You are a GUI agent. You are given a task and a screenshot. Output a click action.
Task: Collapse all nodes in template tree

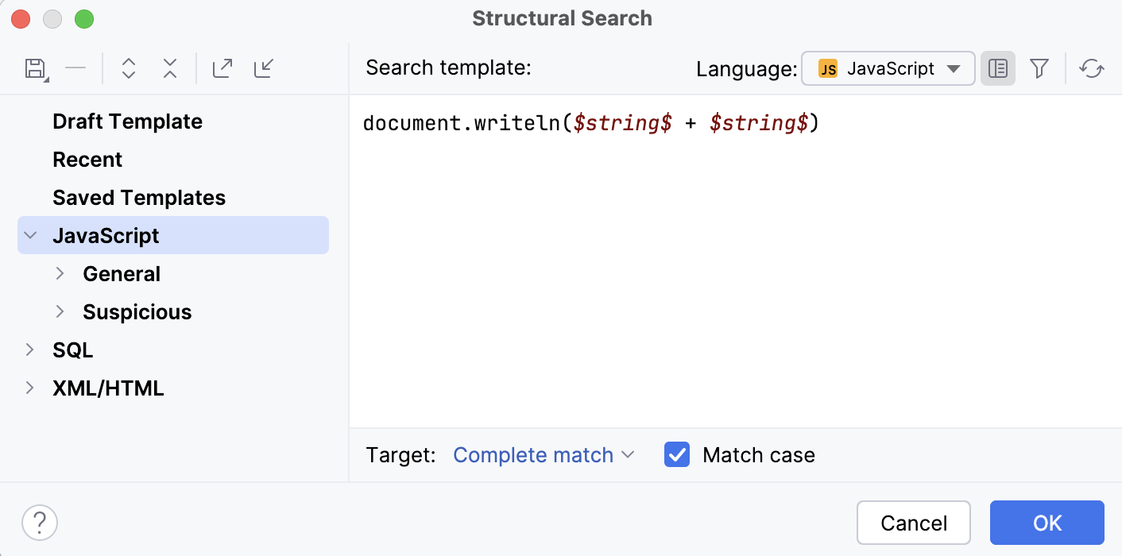click(169, 68)
